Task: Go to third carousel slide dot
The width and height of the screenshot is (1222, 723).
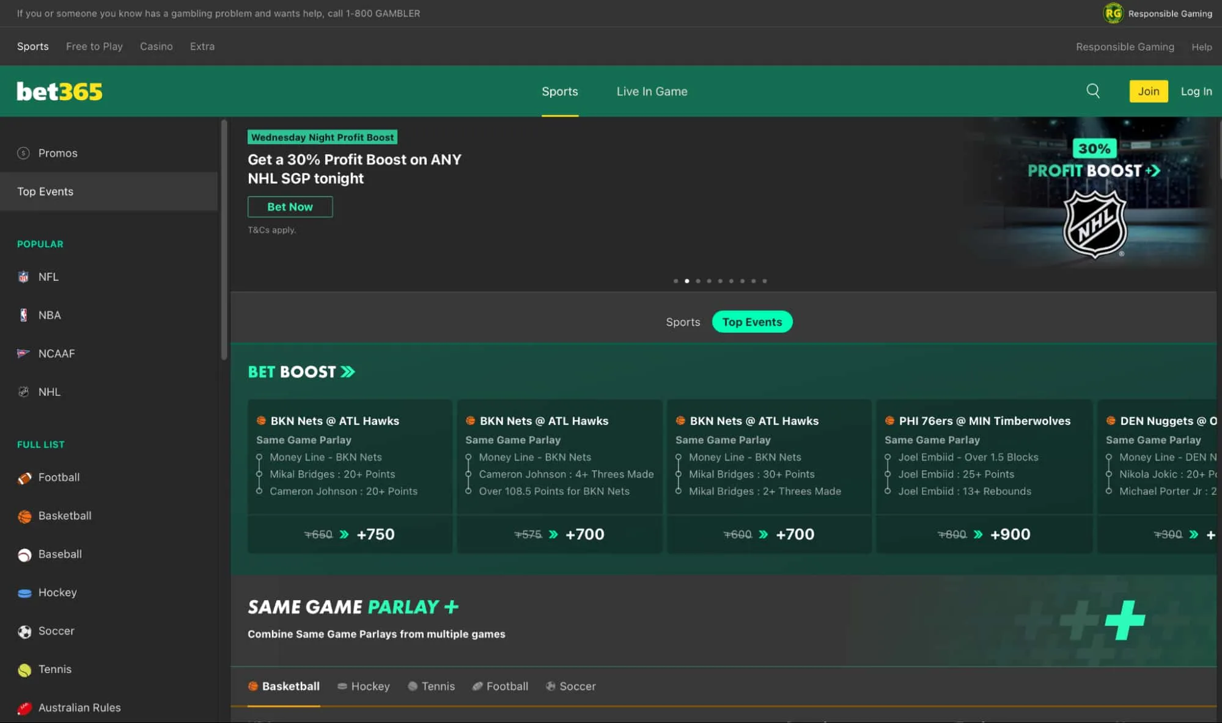Action: tap(698, 281)
